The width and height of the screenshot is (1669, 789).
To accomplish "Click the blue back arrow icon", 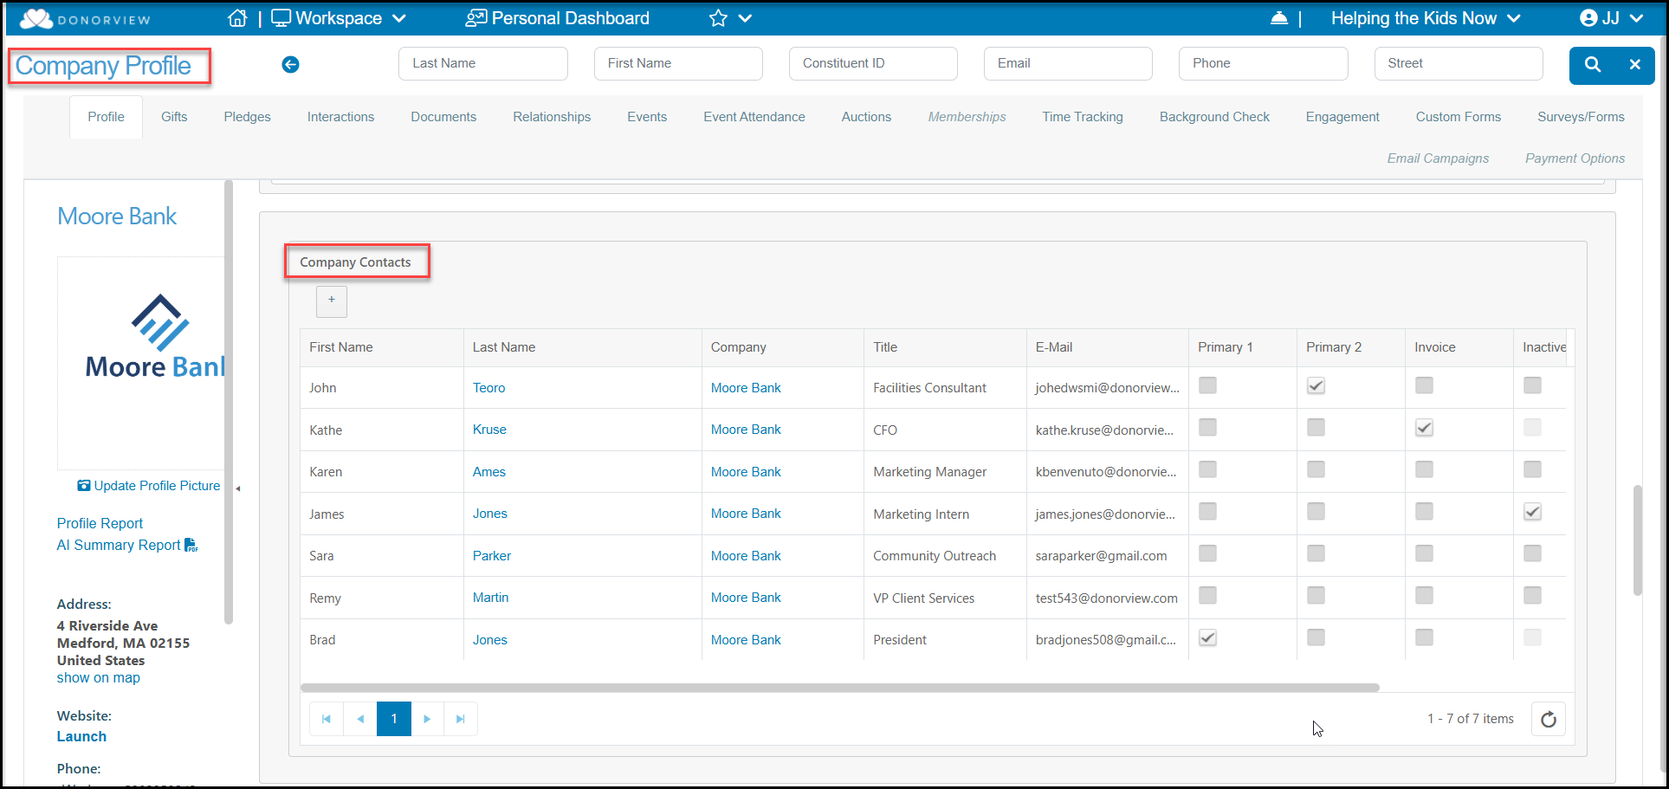I will coord(291,64).
